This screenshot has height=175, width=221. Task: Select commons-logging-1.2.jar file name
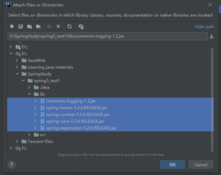71,101
